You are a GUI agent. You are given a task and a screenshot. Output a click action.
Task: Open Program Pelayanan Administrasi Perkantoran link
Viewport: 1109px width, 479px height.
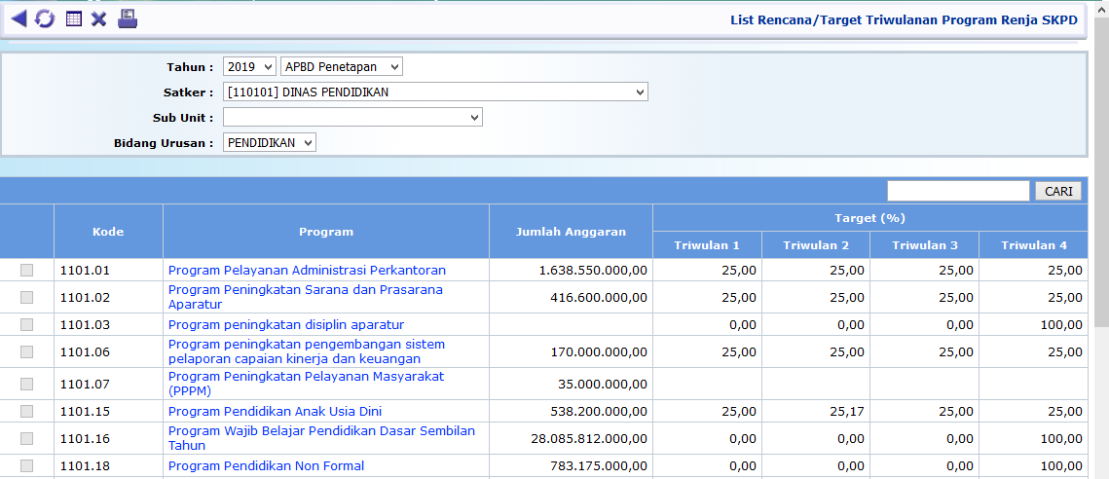click(307, 271)
